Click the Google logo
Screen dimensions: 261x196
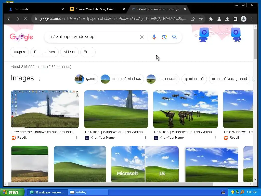[x=21, y=37]
